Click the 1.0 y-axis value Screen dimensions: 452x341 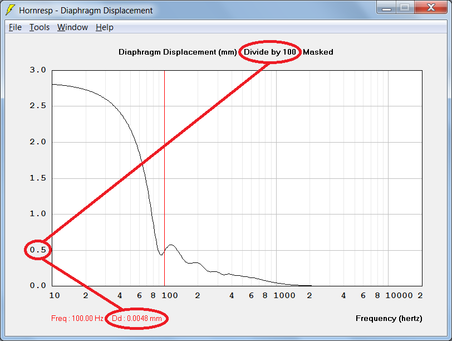coord(38,213)
